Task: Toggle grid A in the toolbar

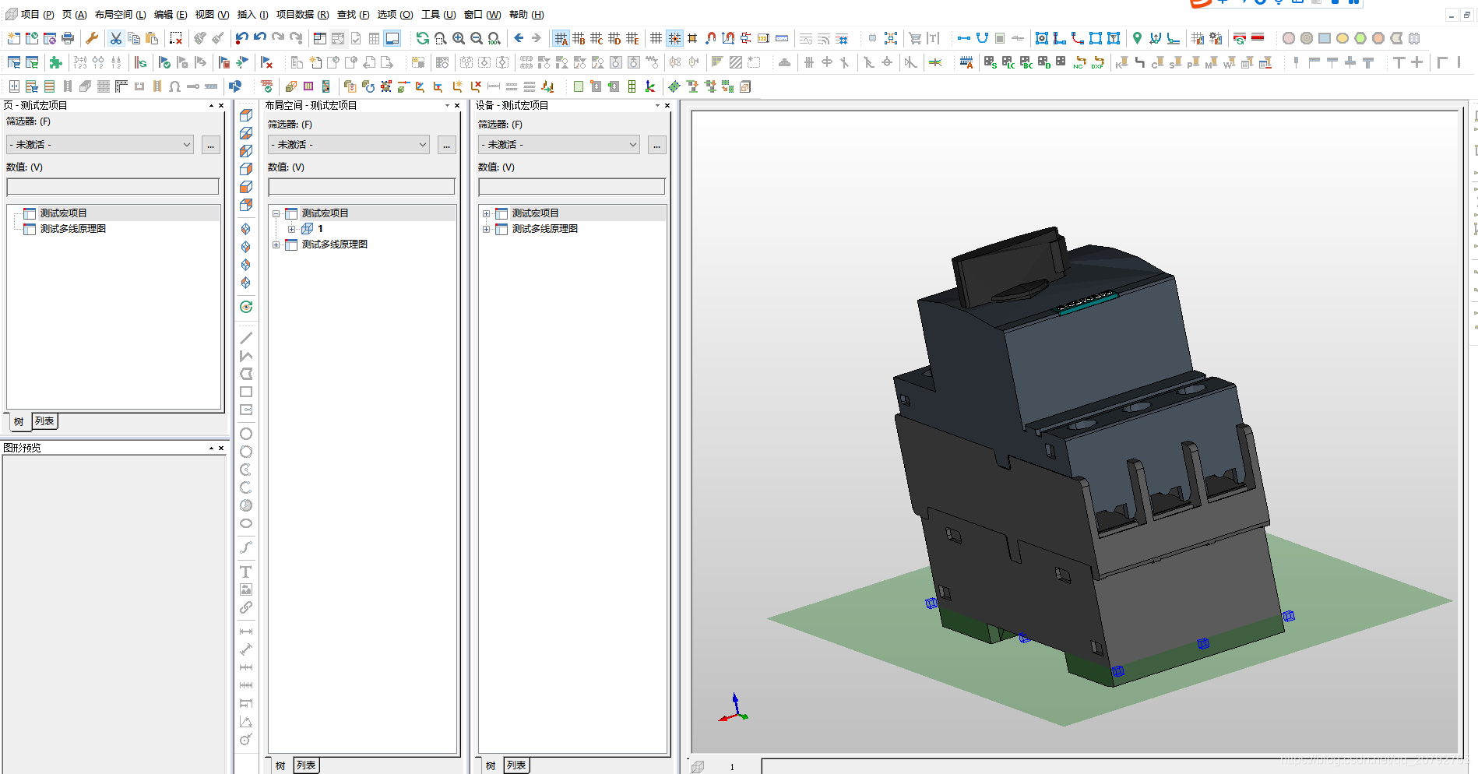Action: (x=561, y=38)
